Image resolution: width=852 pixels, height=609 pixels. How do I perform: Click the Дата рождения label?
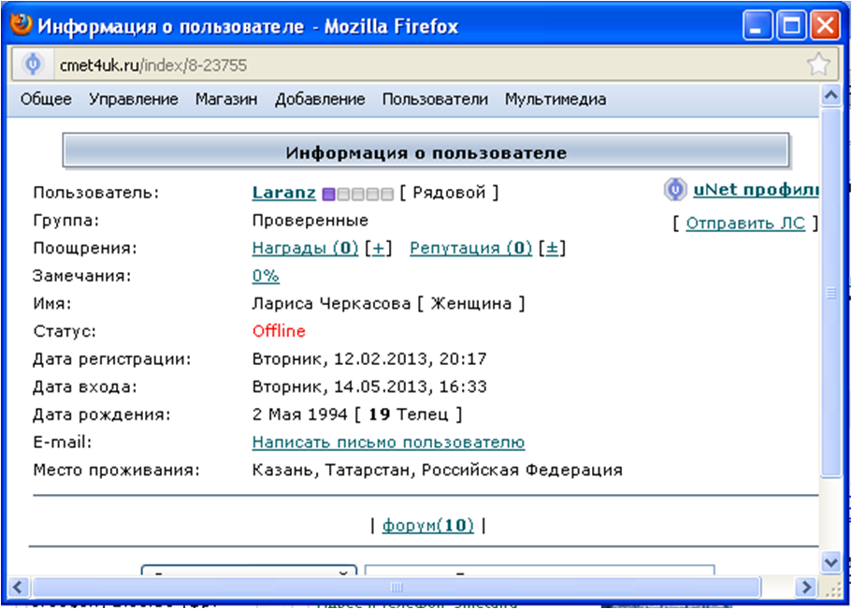click(102, 414)
